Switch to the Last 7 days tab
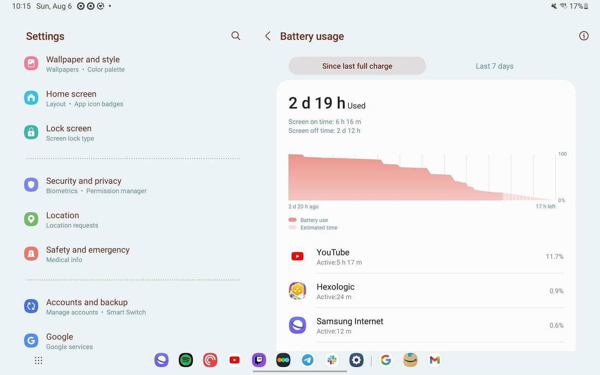 click(494, 66)
